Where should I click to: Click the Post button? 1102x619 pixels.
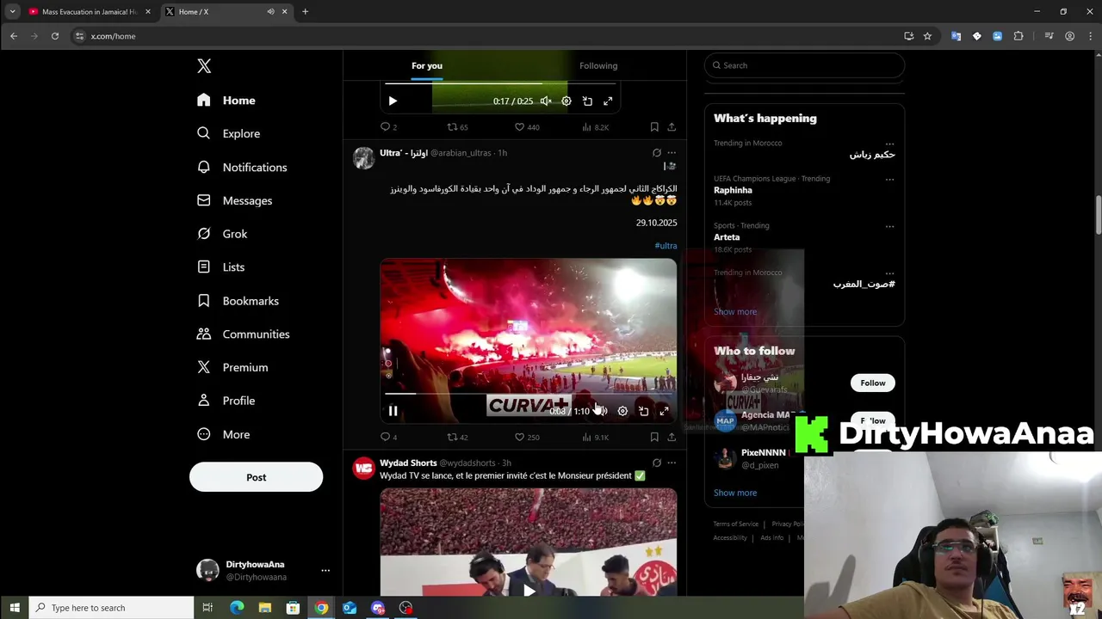point(256,477)
